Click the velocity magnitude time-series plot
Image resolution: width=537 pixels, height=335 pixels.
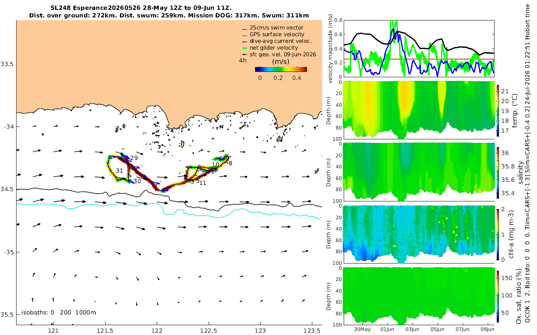point(419,48)
